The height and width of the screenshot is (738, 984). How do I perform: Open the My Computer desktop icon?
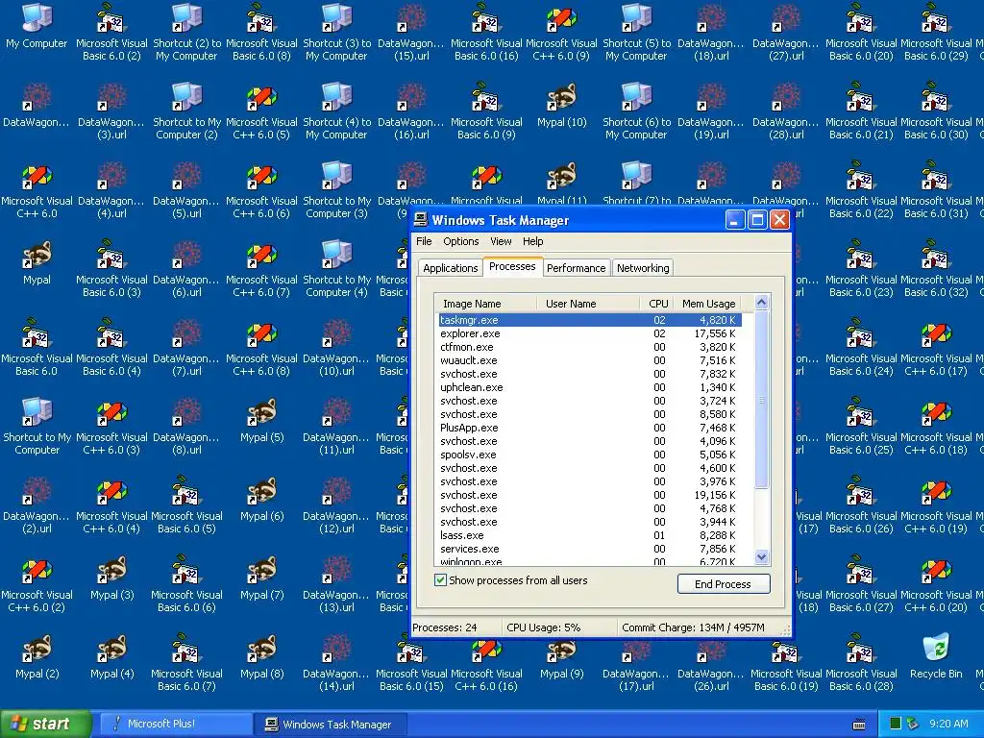point(37,25)
